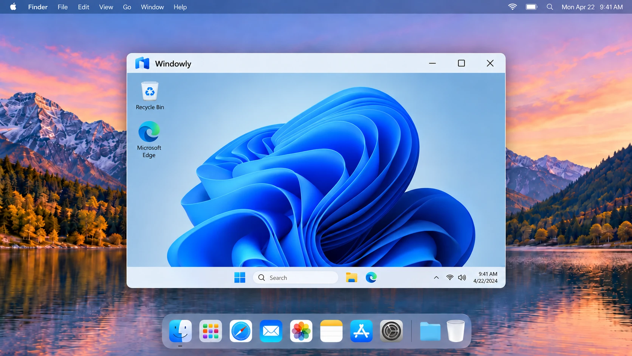Open the Recycle Bin desktop icon
Image resolution: width=632 pixels, height=356 pixels.
150,96
